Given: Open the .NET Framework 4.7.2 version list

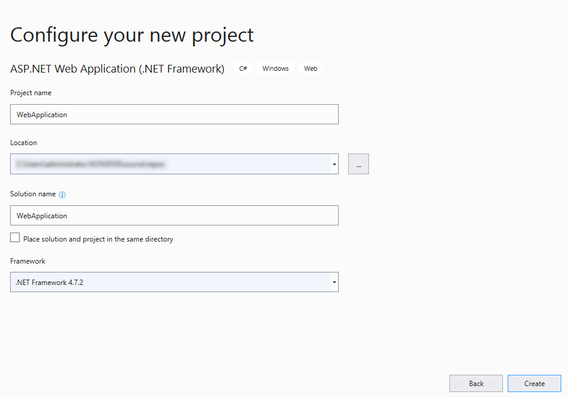Looking at the screenshot, I should (333, 282).
